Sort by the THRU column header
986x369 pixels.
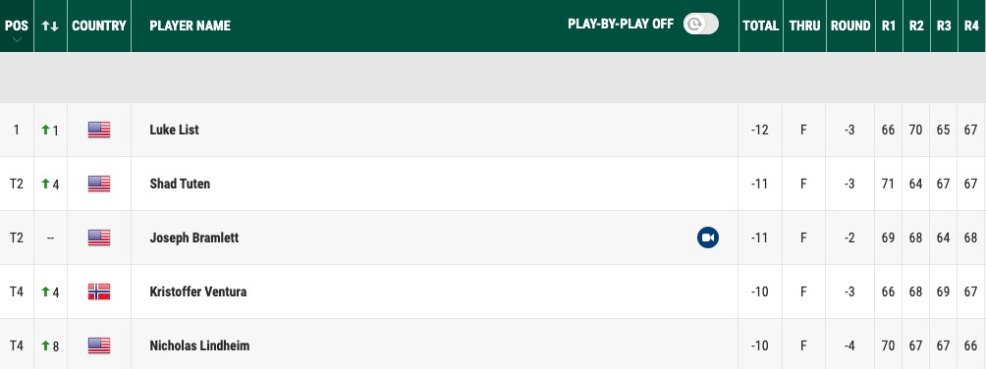click(804, 26)
